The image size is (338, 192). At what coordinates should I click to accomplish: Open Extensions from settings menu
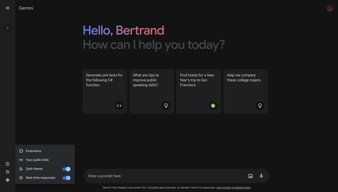point(45,151)
